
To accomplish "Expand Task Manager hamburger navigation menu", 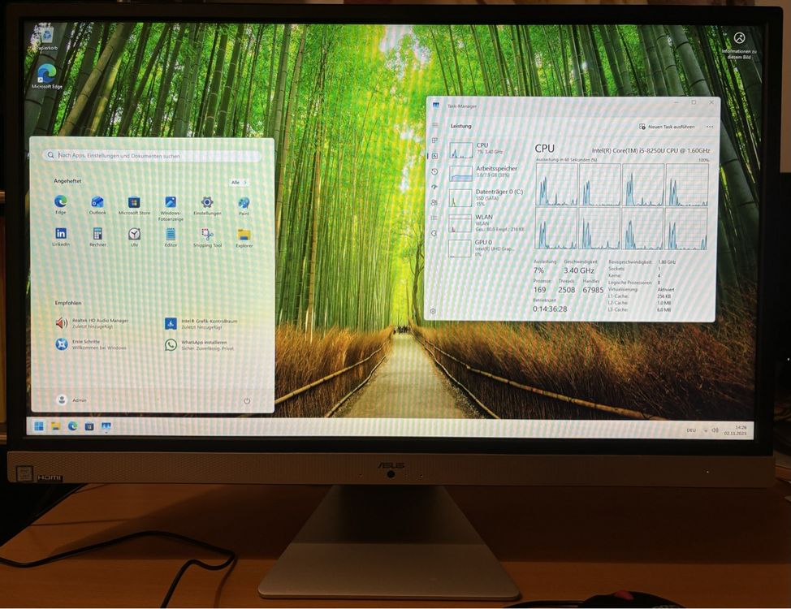I will (434, 125).
